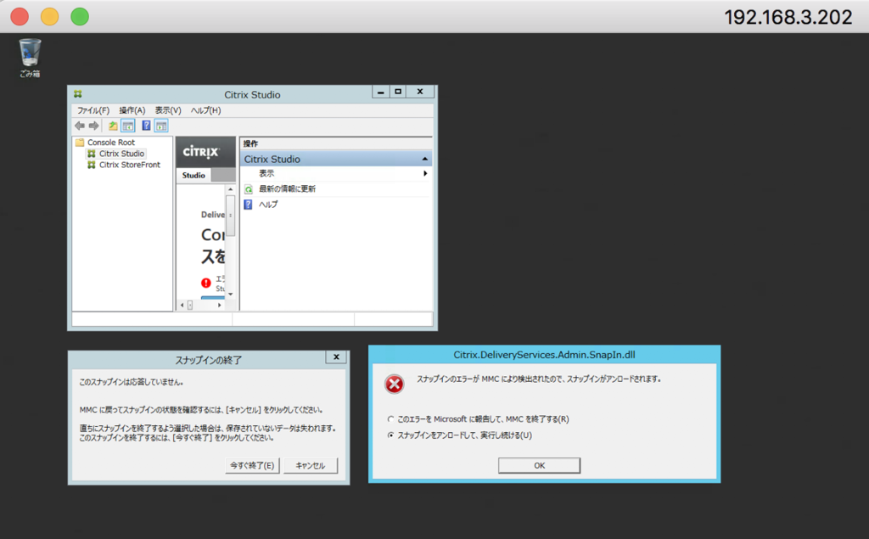Open the 操作(A) menu
This screenshot has height=539, width=869.
pyautogui.click(x=132, y=110)
